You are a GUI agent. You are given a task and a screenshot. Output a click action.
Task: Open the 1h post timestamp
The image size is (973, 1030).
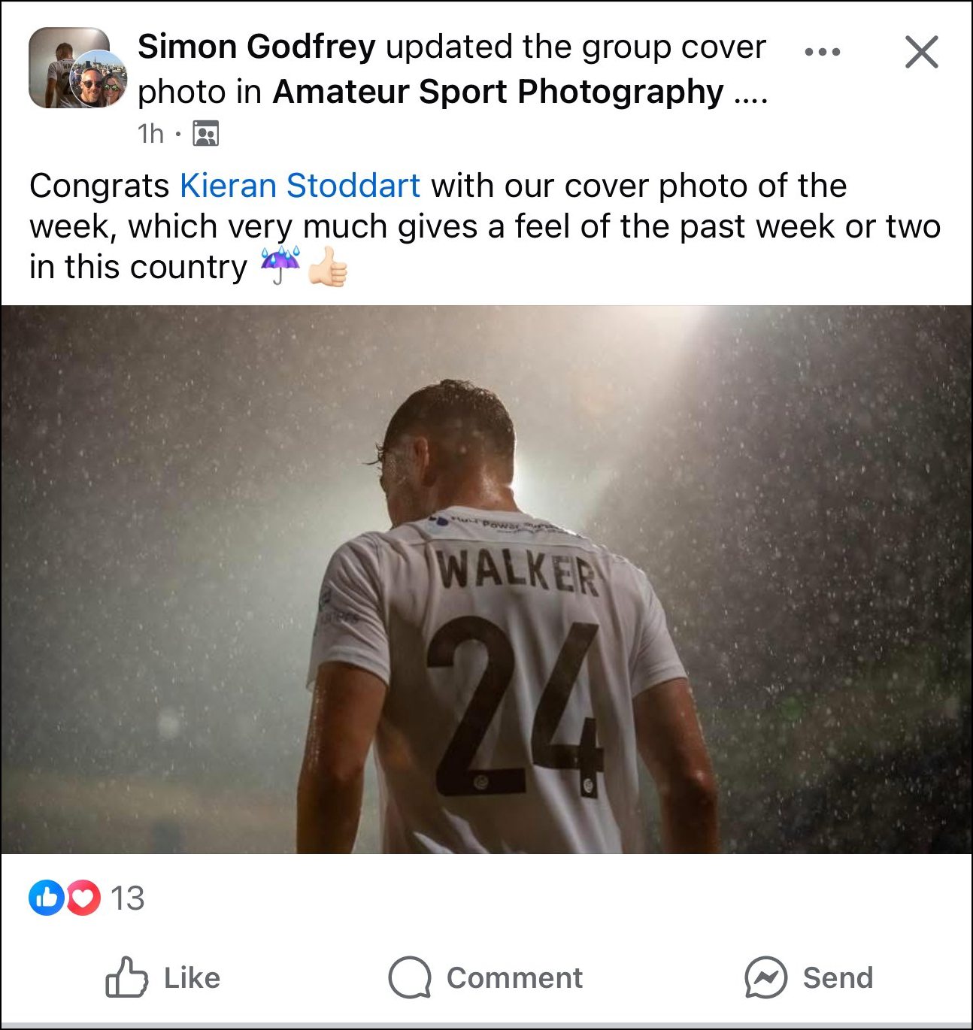(150, 134)
